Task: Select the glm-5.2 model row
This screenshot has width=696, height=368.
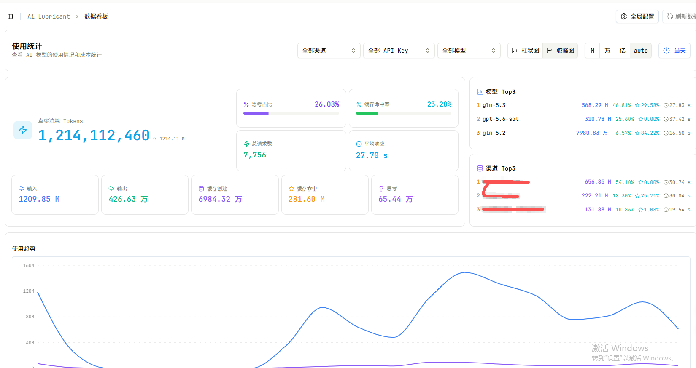Action: pos(583,133)
